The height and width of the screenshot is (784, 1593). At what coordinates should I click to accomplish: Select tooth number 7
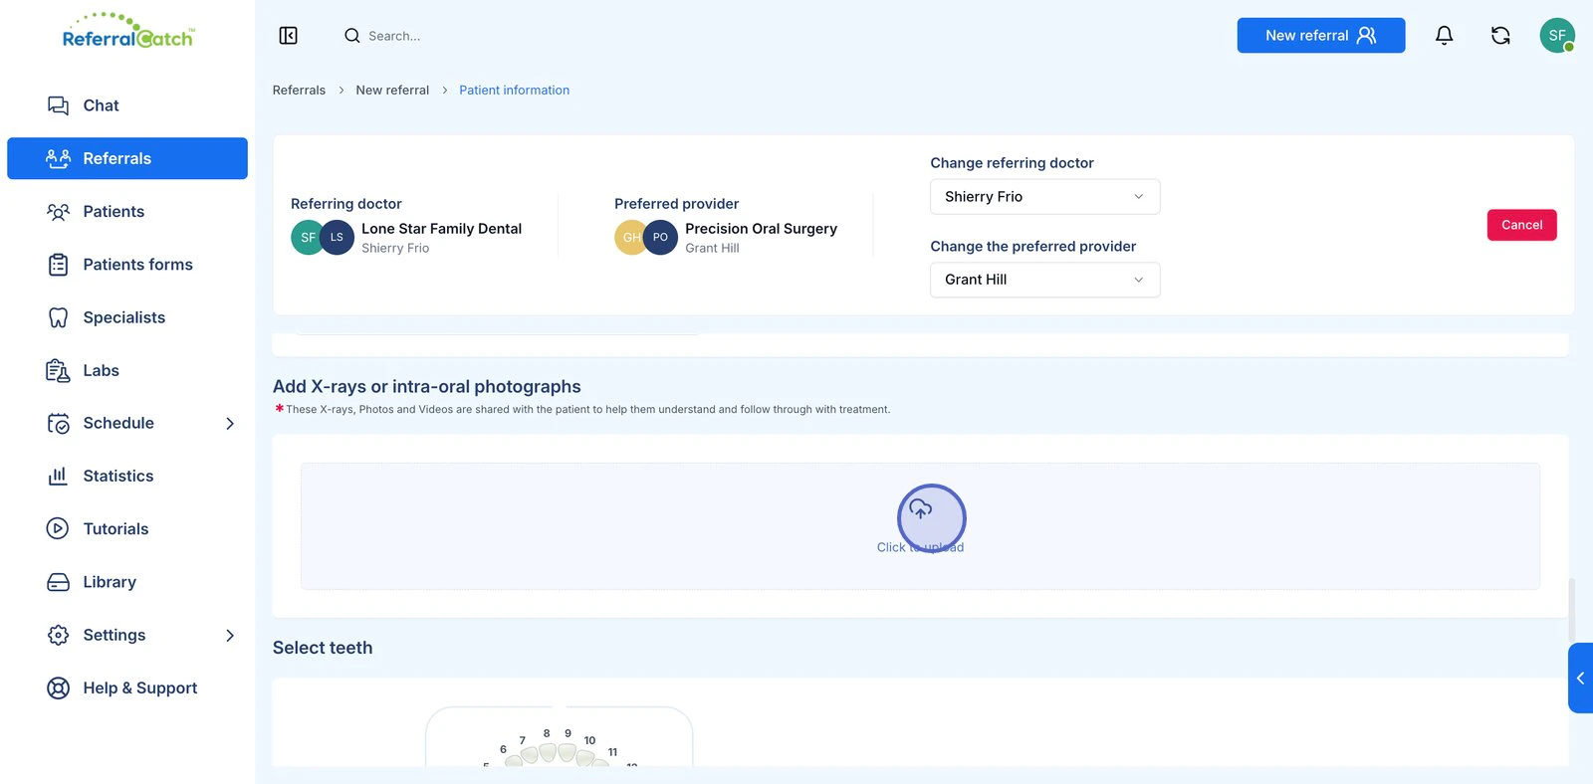[x=530, y=755]
